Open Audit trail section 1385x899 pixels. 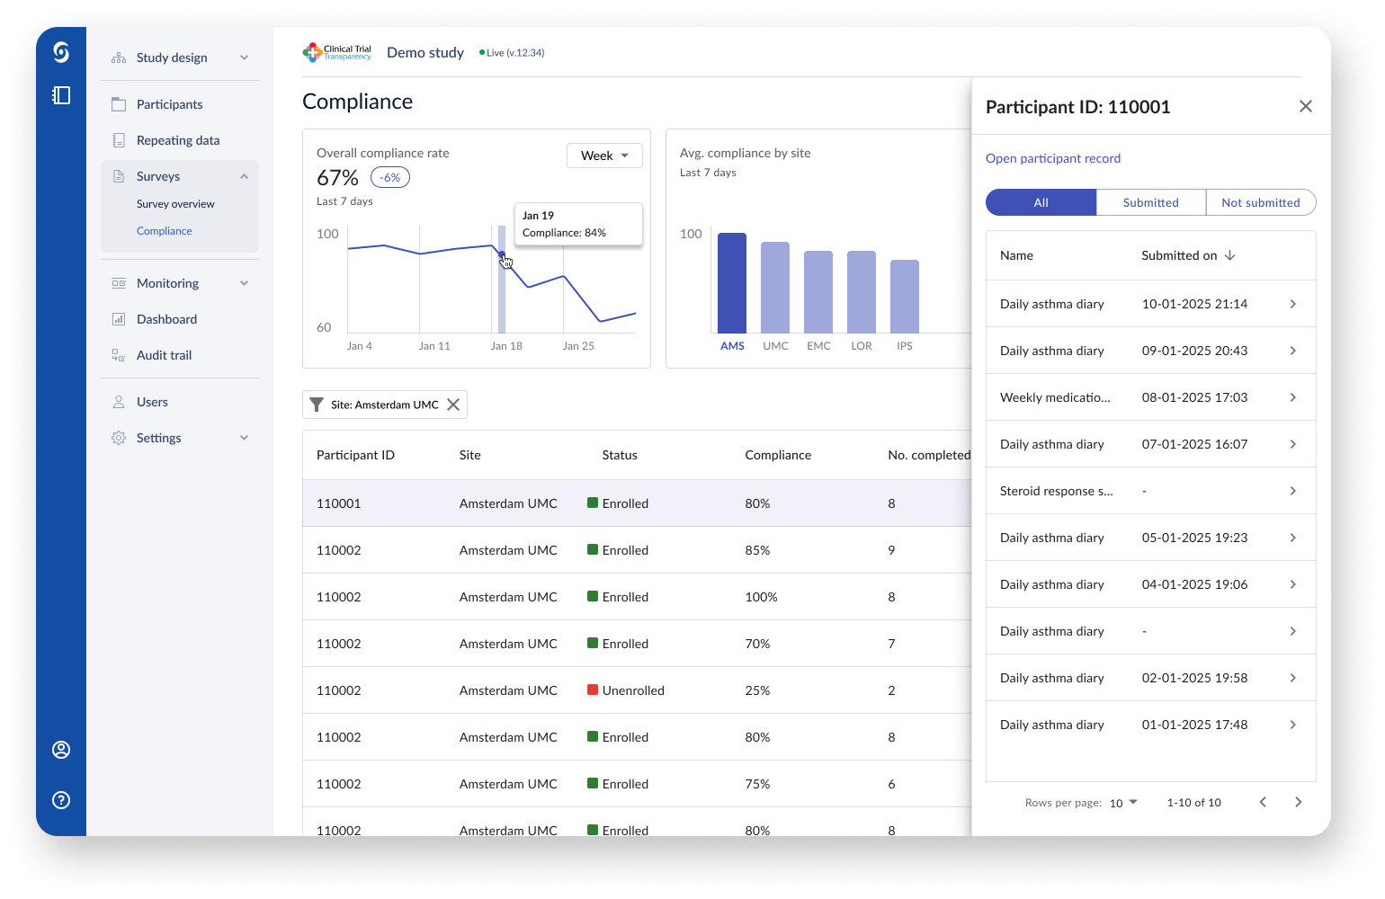click(x=164, y=355)
